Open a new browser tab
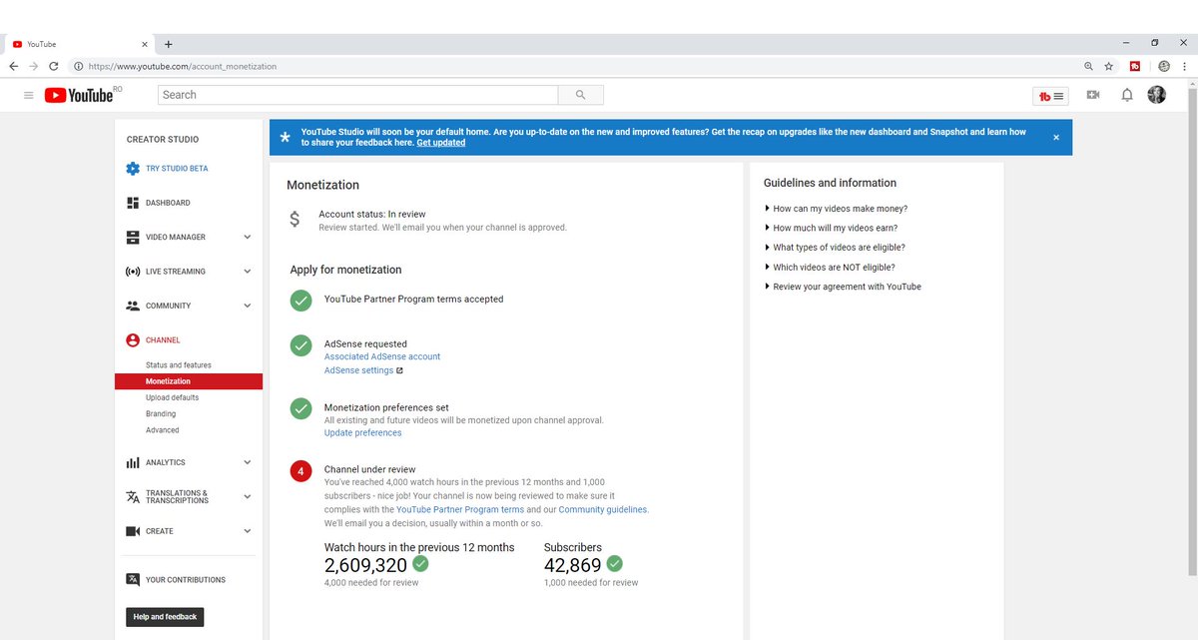This screenshot has width=1198, height=640. pyautogui.click(x=168, y=44)
